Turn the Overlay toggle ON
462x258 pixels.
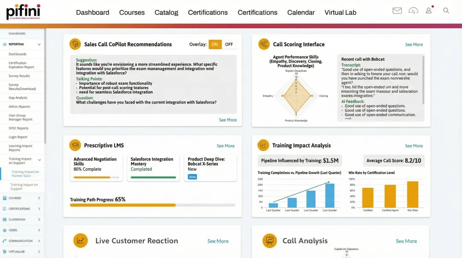215,44
